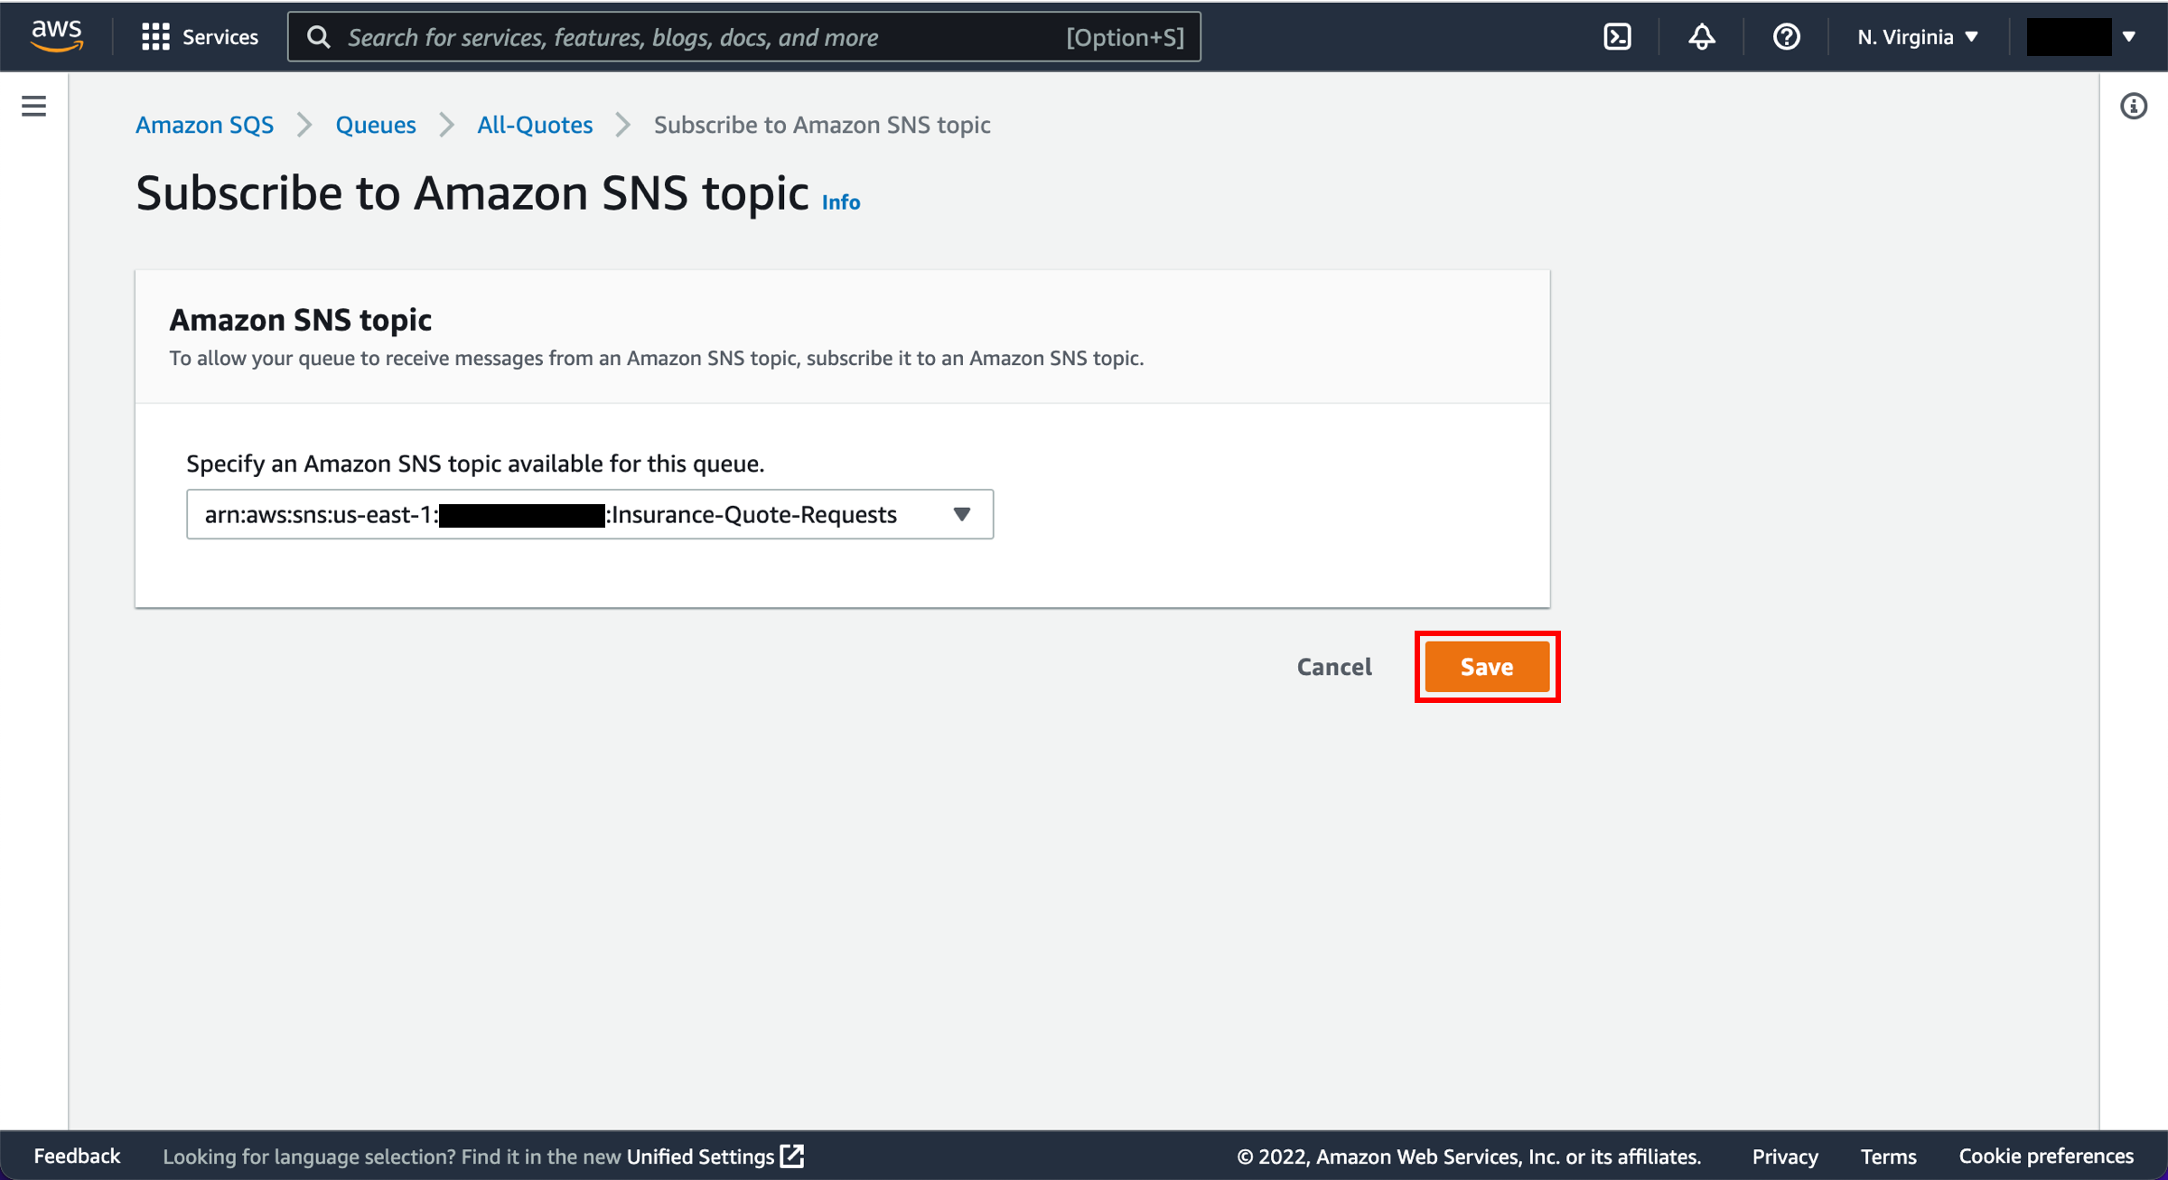
Task: Click the SNS topic ARN input field
Action: pyautogui.click(x=590, y=513)
